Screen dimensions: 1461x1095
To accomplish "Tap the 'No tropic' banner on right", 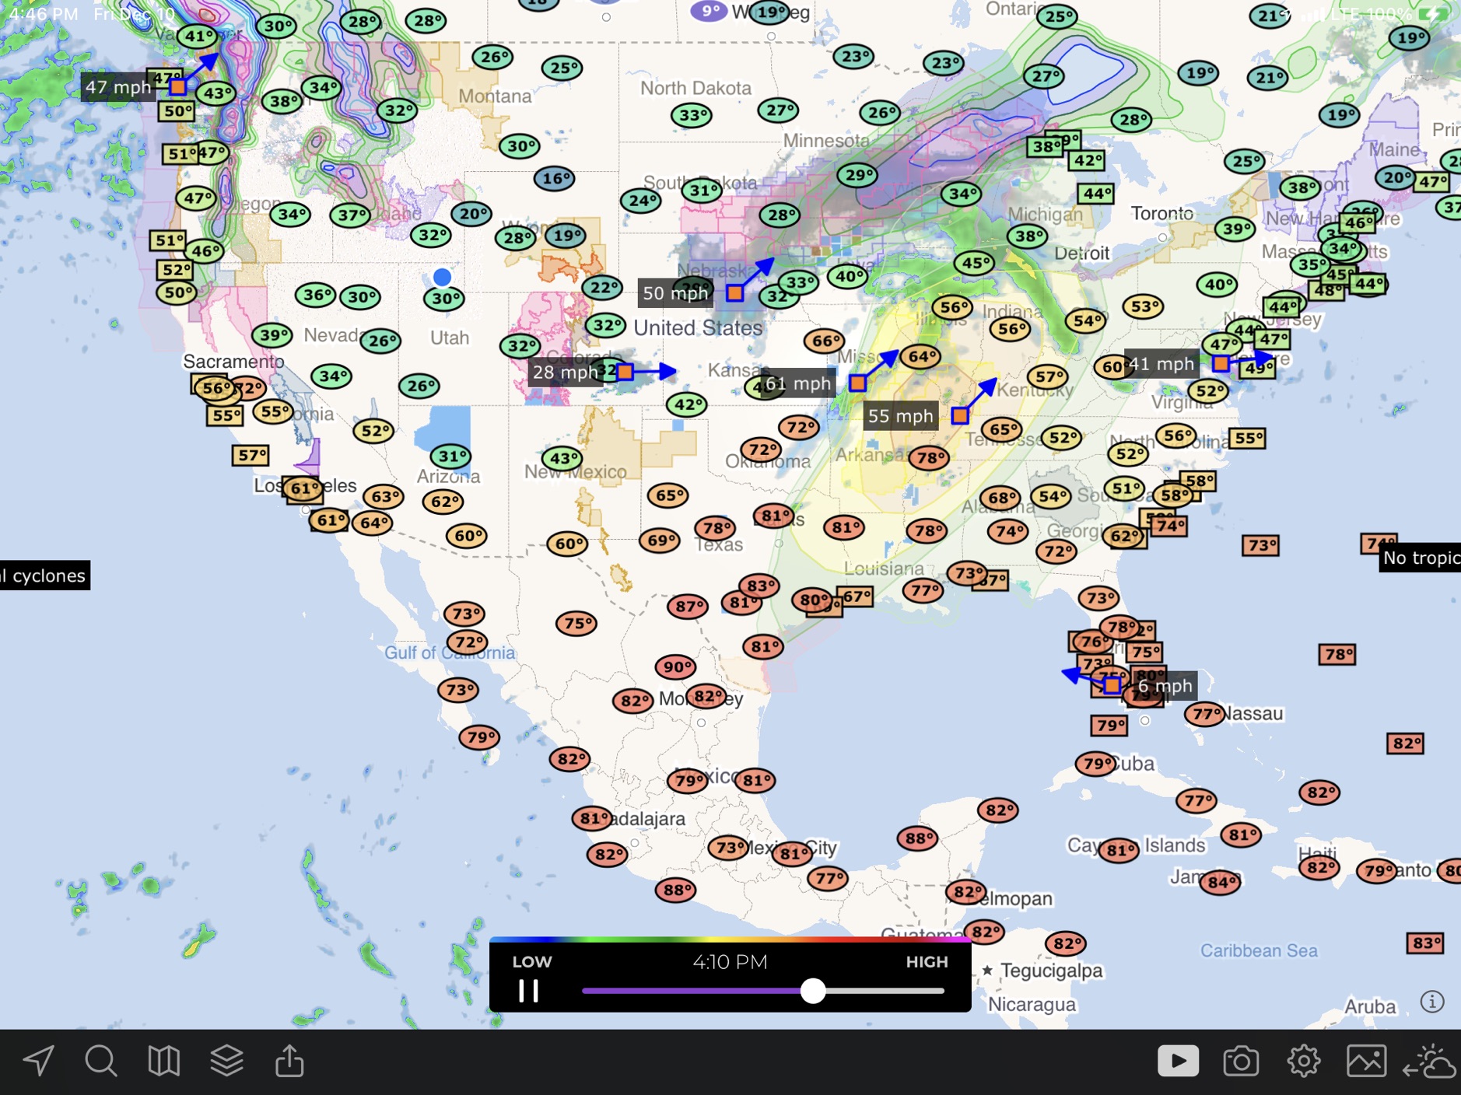I will [x=1420, y=558].
